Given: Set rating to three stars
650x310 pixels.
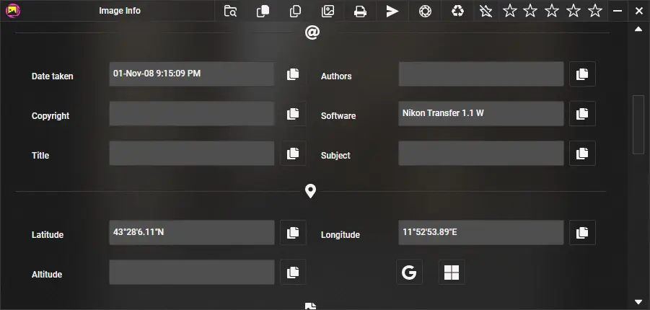Looking at the screenshot, I should 552,11.
